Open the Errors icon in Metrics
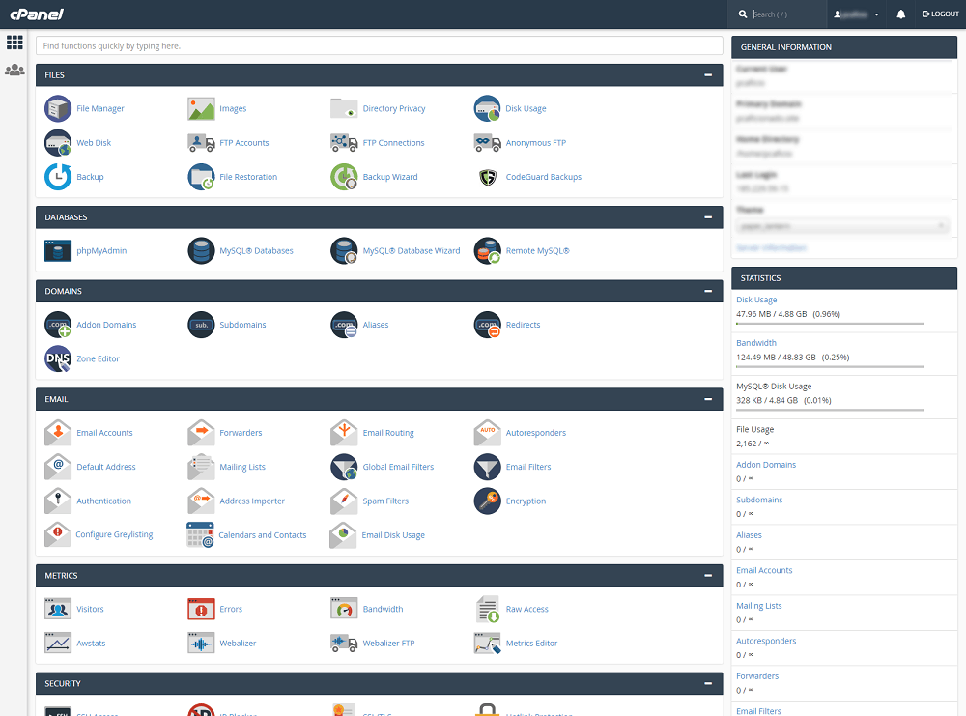Image resolution: width=966 pixels, height=716 pixels. click(201, 609)
